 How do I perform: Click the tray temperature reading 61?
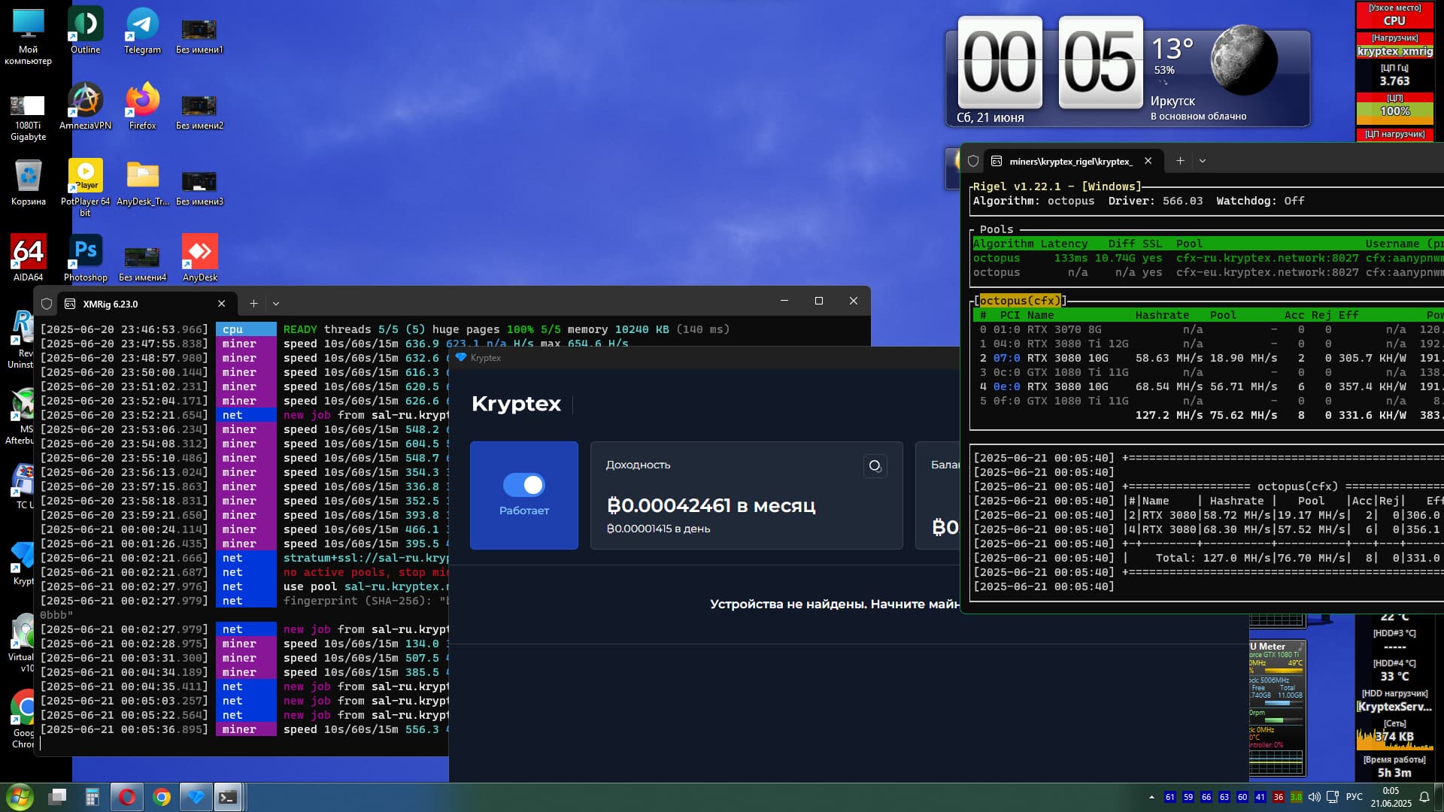coord(1169,797)
